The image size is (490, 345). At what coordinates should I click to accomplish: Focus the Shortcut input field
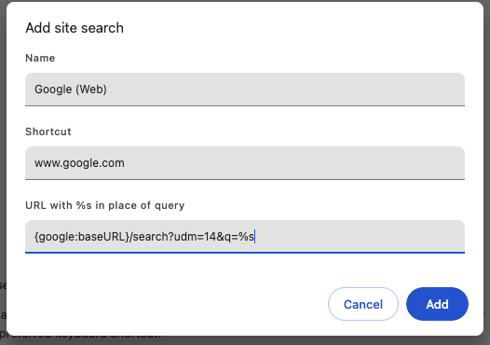pos(245,163)
